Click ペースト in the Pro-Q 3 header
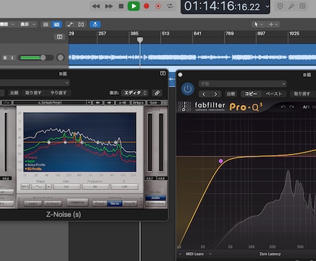 point(273,94)
